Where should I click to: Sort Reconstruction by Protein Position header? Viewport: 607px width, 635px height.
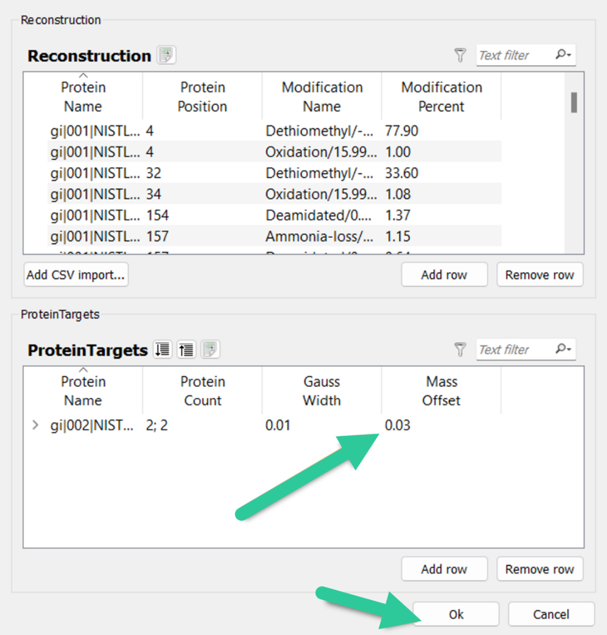click(x=202, y=97)
